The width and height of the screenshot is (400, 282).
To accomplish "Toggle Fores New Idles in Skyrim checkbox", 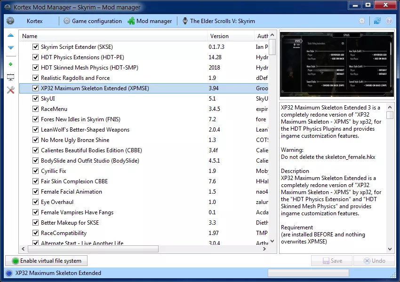I will click(x=35, y=119).
